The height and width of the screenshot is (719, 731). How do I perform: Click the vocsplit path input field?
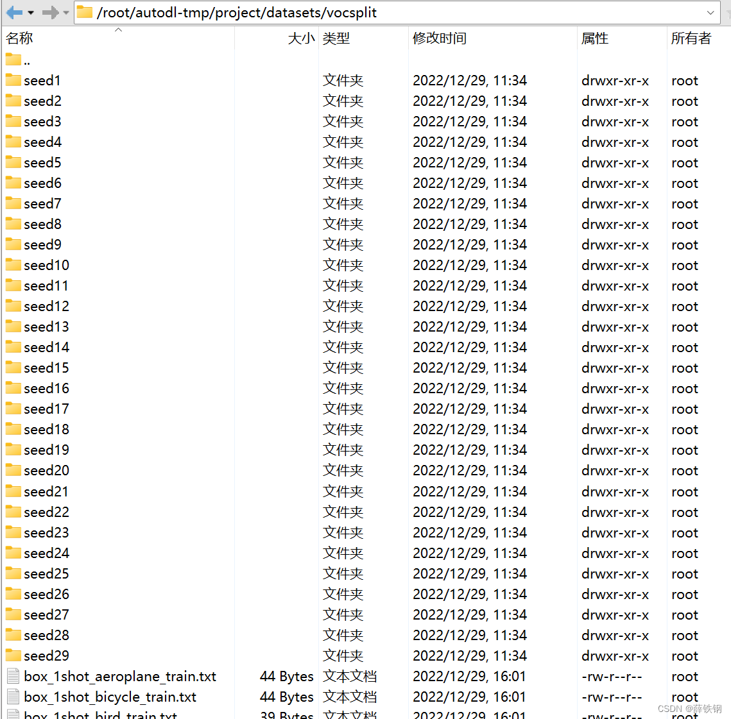396,13
